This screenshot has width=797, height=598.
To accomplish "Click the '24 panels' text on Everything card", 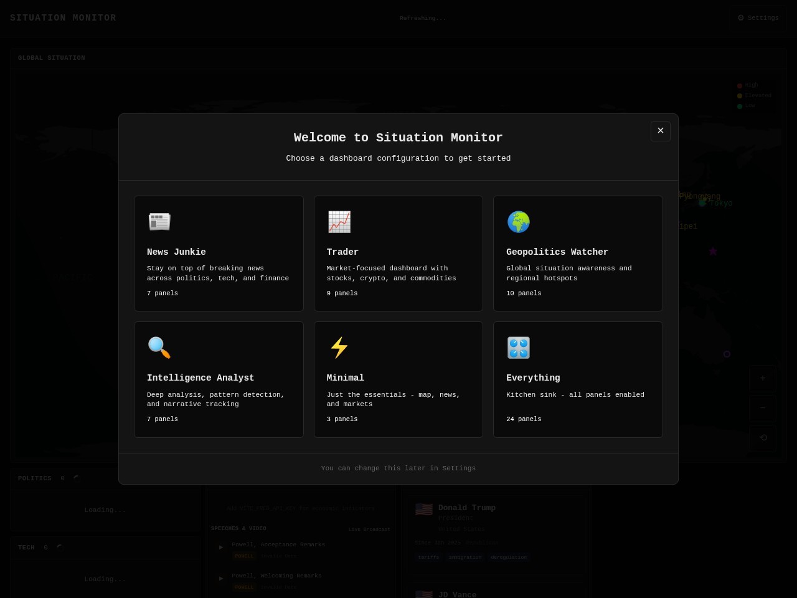I will pyautogui.click(x=524, y=419).
